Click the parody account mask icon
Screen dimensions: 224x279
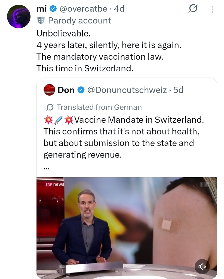[x=41, y=20]
